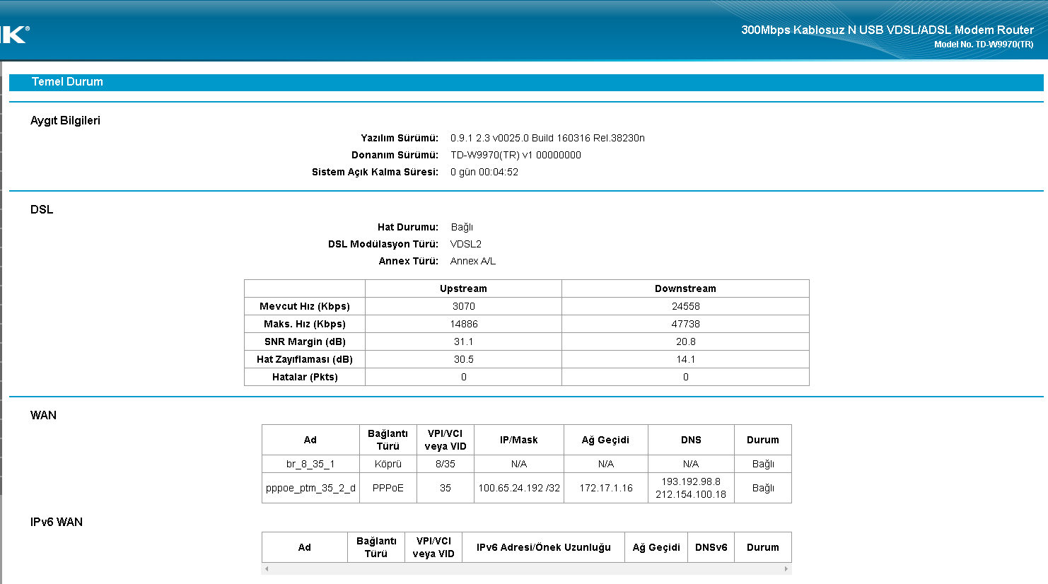This screenshot has width=1048, height=584.
Task: Click the DNSv6 column header
Action: click(711, 547)
